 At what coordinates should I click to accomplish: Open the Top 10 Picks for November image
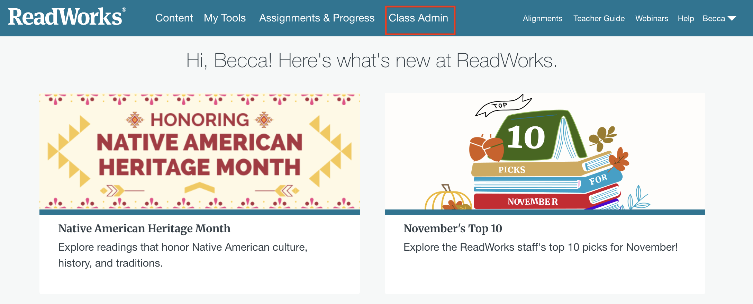coord(545,151)
